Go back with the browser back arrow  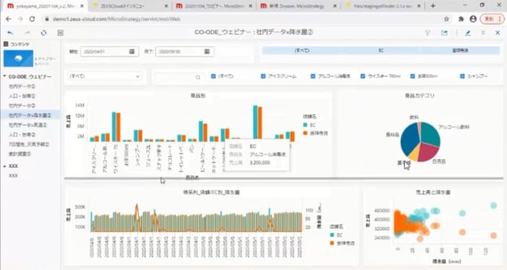9,19
